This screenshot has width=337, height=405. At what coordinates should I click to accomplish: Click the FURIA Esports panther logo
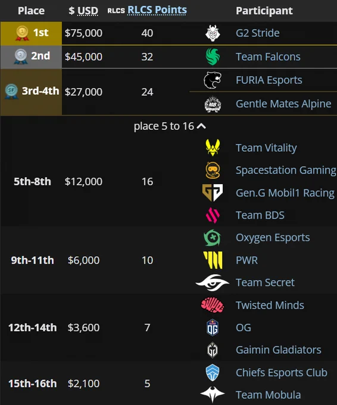tap(213, 80)
